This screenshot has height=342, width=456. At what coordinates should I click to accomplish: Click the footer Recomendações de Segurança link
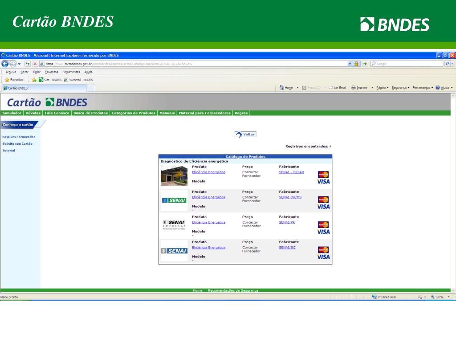tap(233, 290)
